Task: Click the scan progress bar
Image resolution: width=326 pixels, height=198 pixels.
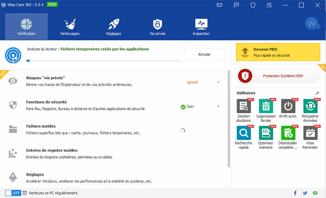Action: click(x=104, y=61)
